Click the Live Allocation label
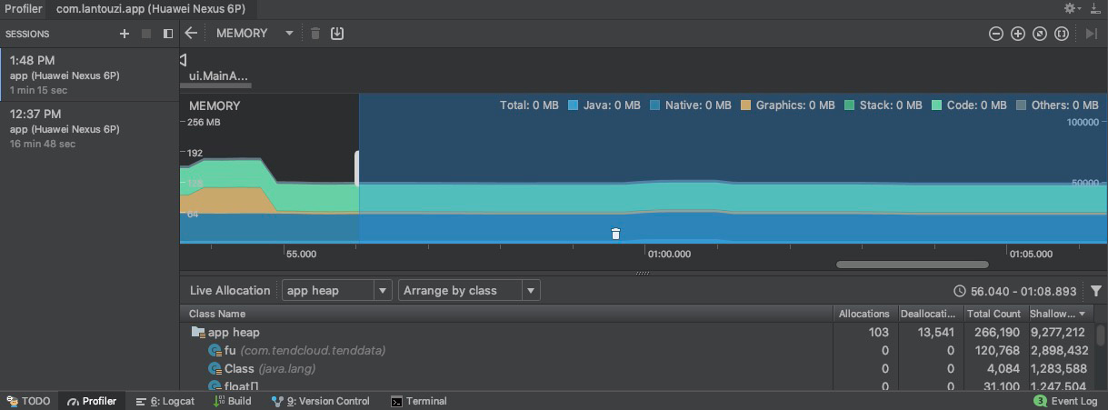 [x=230, y=291]
